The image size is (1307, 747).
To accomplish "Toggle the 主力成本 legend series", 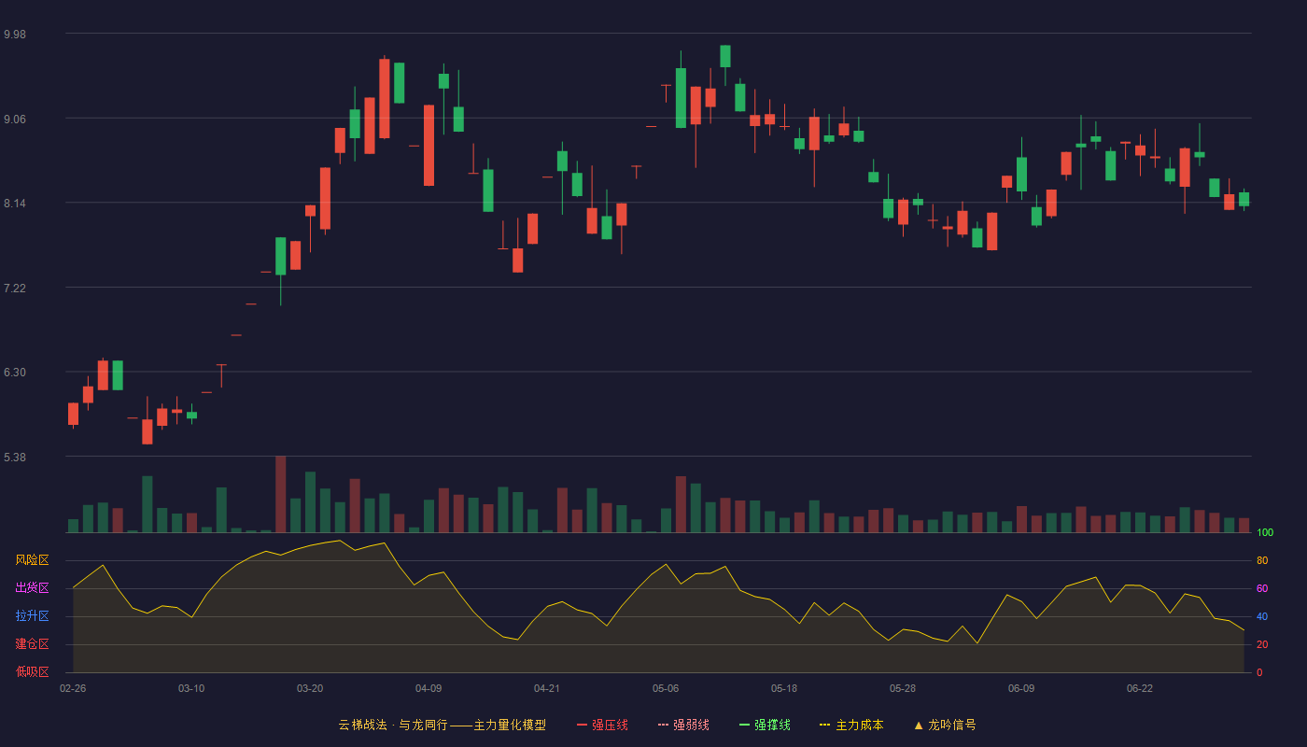I will (x=851, y=725).
